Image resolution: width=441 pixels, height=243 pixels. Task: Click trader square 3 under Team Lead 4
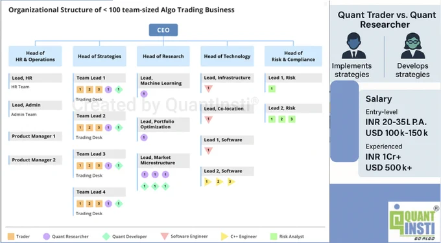coord(99,203)
